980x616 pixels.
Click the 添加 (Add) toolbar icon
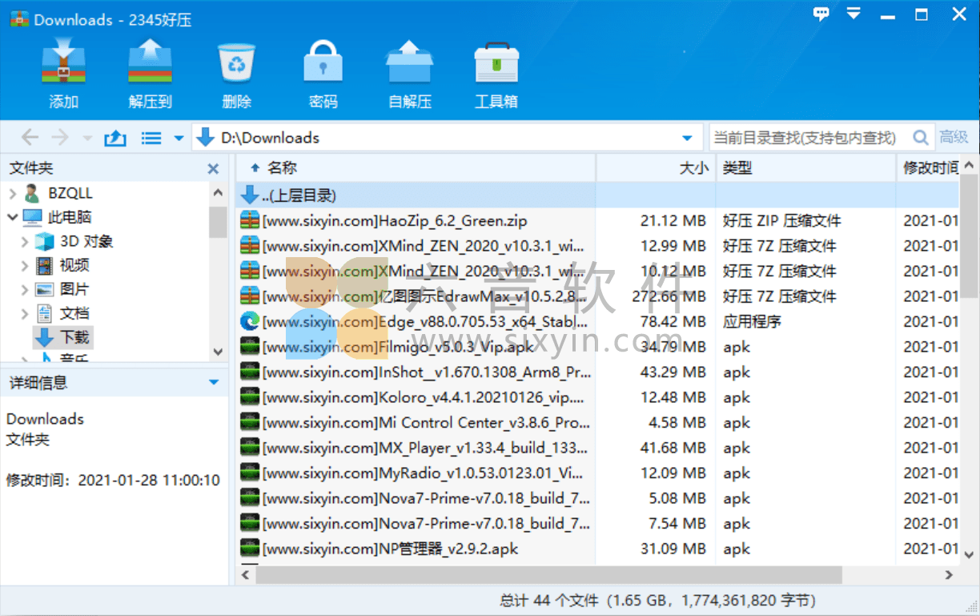63,72
